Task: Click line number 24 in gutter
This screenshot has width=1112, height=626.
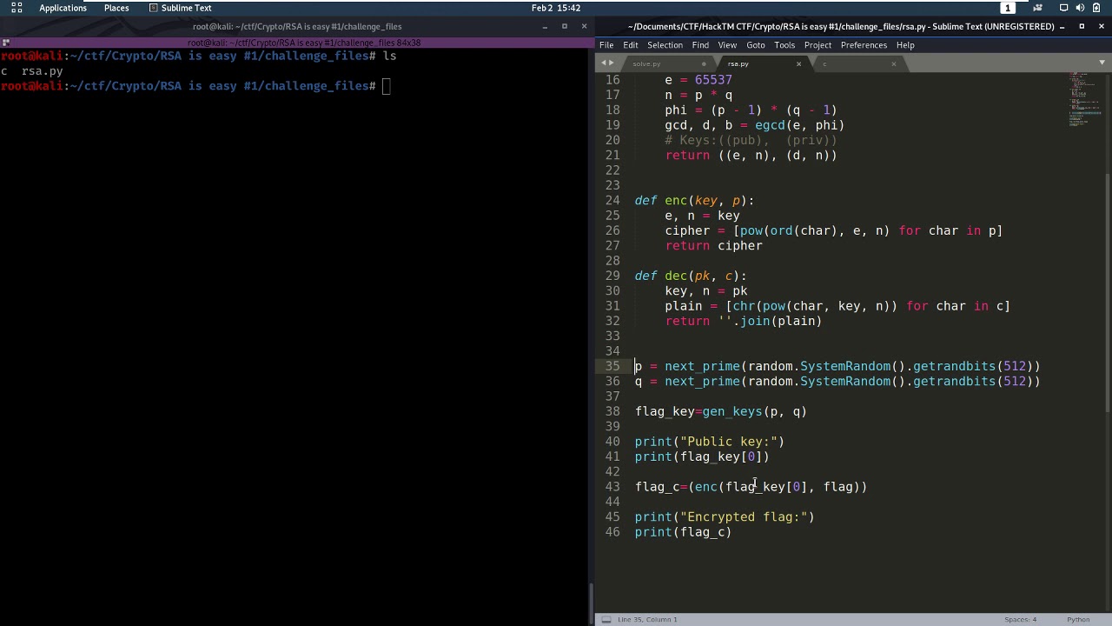Action: point(612,201)
